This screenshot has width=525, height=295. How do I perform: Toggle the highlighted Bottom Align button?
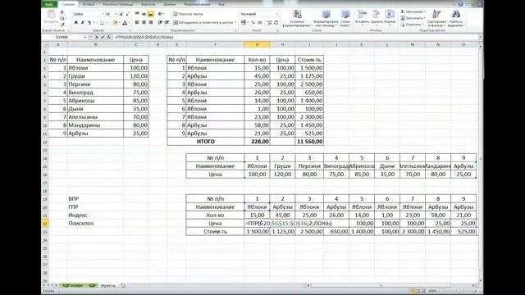pos(151,14)
